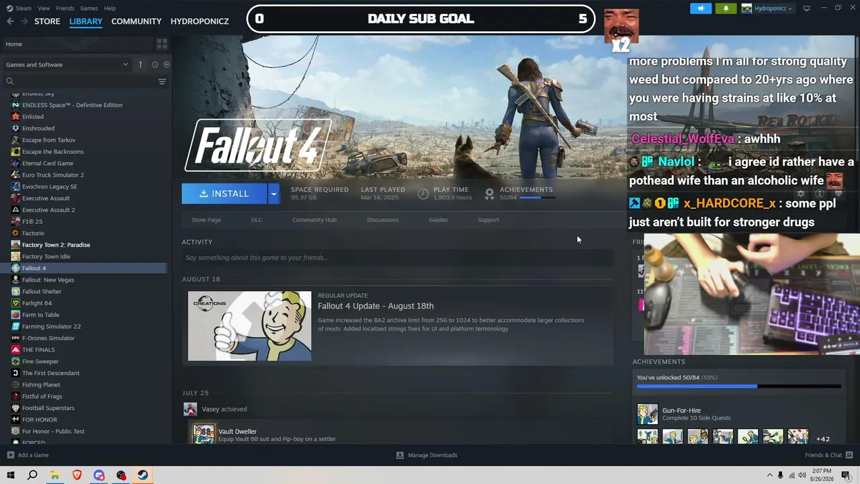This screenshot has width=860, height=484.
Task: Open the Steam announcements megaphone button
Action: click(x=701, y=9)
